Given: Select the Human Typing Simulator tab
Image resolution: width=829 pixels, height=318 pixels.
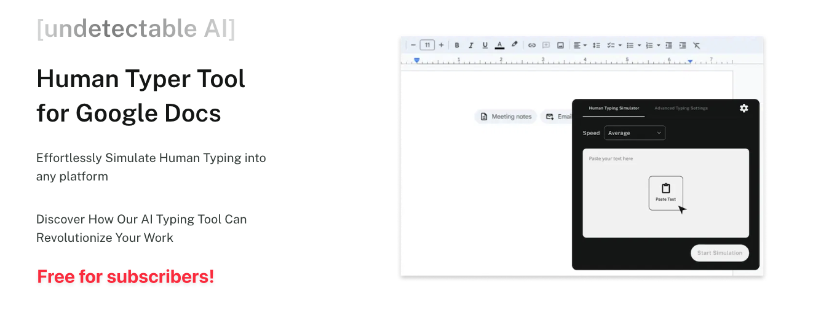Looking at the screenshot, I should coord(614,108).
